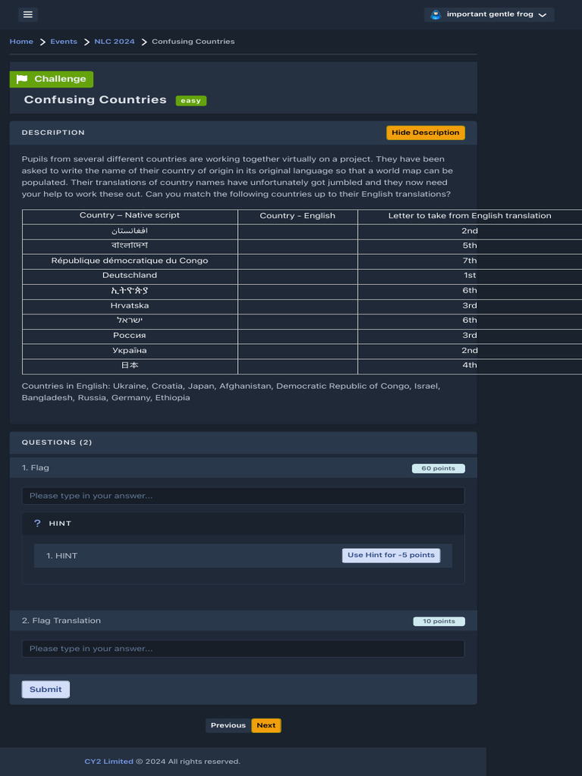Image resolution: width=582 pixels, height=776 pixels.
Task: Click the frog user avatar icon
Action: (436, 14)
